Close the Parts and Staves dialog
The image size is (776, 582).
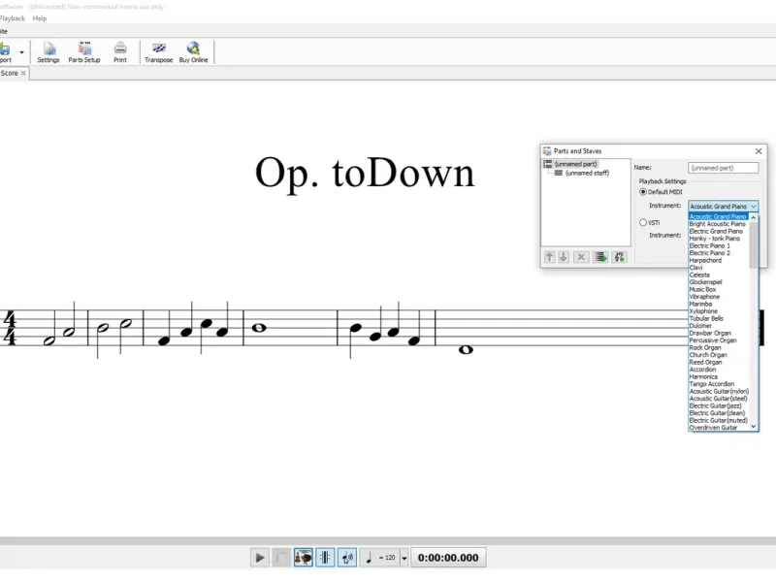pyautogui.click(x=759, y=151)
